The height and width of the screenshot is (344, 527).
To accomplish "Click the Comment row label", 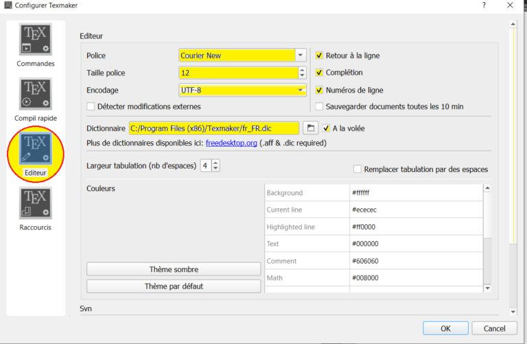I will pos(281,261).
